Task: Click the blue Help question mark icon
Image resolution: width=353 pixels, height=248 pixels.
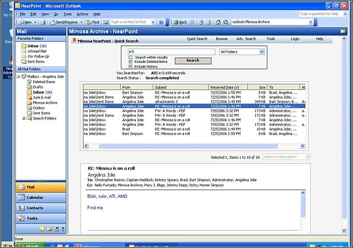Action: [x=161, y=22]
